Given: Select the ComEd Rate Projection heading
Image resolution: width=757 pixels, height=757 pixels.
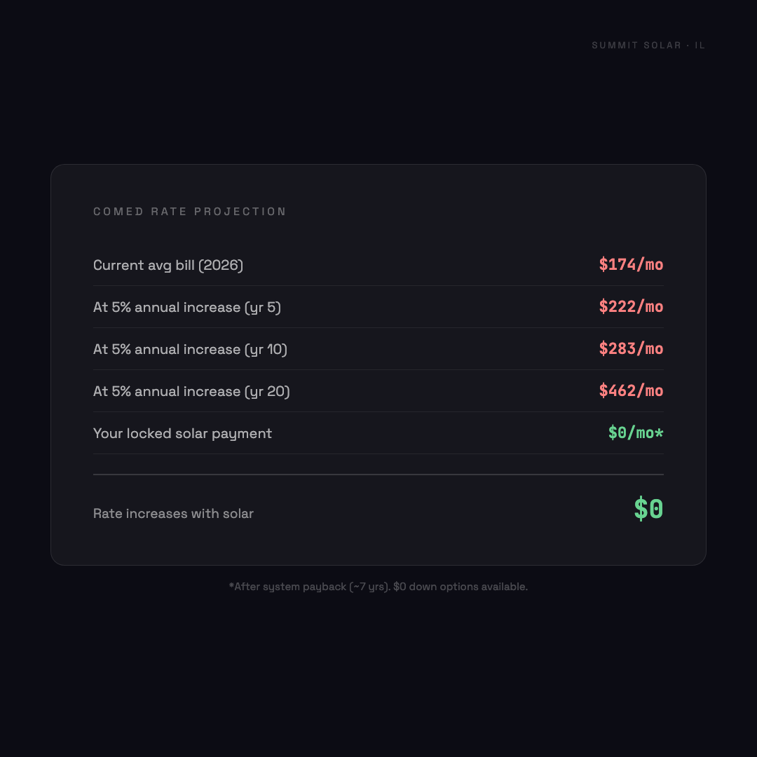Looking at the screenshot, I should tap(190, 212).
